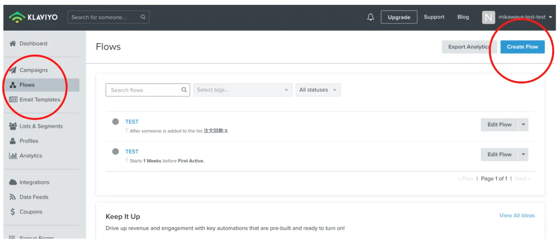Click the magnifier icon in top search bar
This screenshot has width=557, height=247.
click(x=143, y=17)
